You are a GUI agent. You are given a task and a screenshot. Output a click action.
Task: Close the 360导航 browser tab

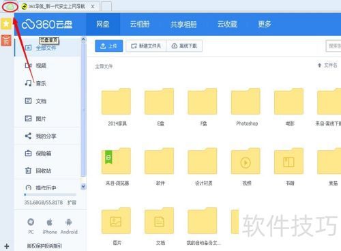coord(93,7)
